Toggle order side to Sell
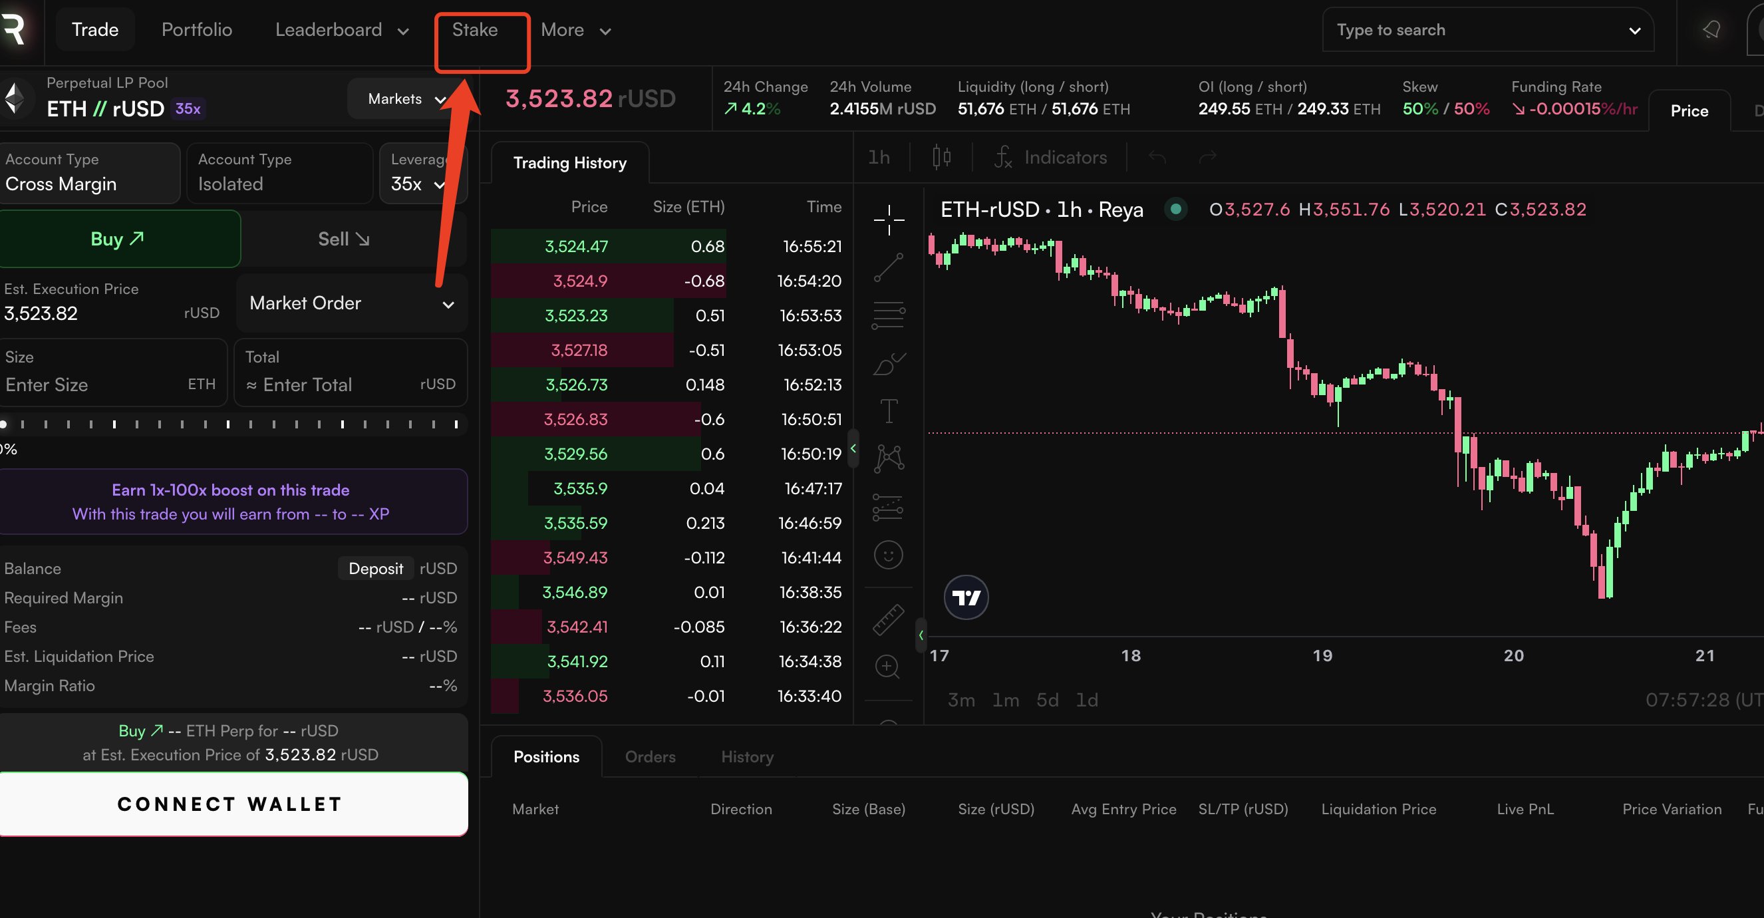1764x918 pixels. point(344,239)
